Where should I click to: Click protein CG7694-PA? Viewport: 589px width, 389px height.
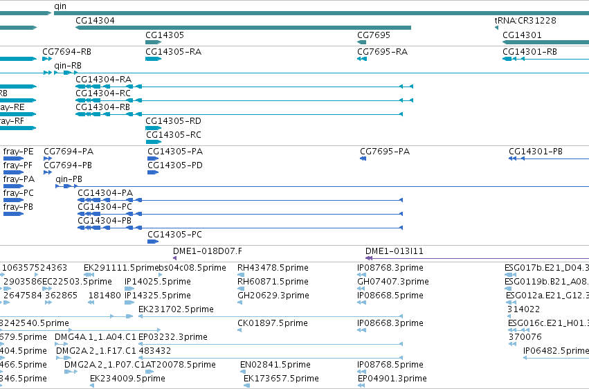48,159
